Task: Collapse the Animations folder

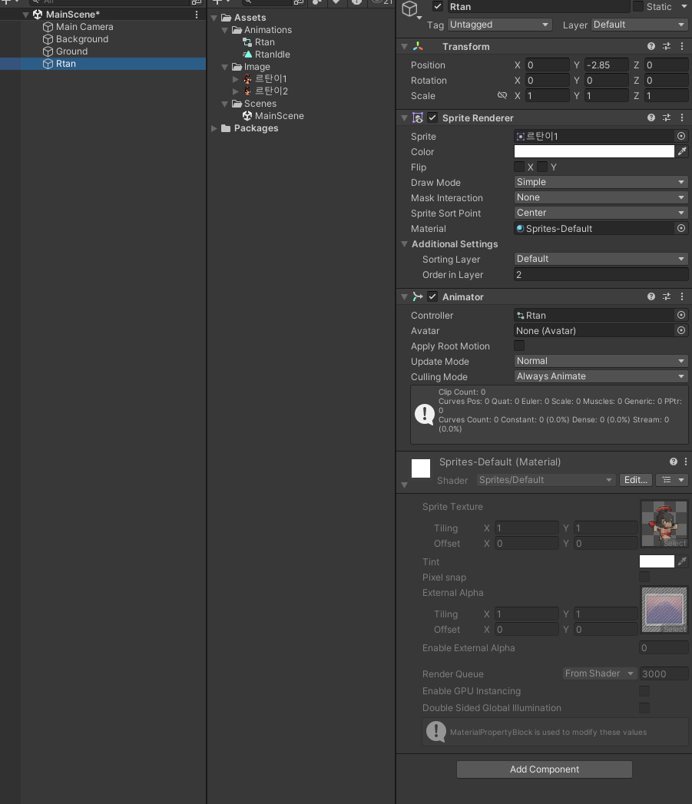Action: click(x=225, y=30)
